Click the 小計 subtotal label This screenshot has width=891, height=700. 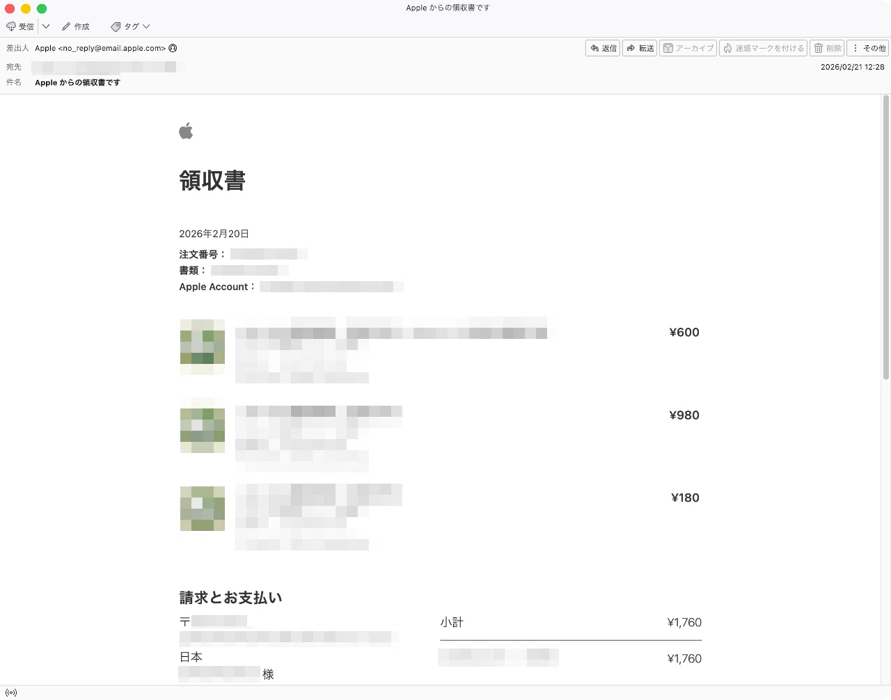coord(452,623)
